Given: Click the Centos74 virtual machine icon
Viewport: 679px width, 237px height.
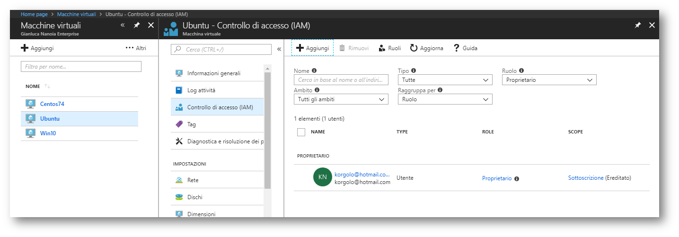Looking at the screenshot, I should [31, 104].
